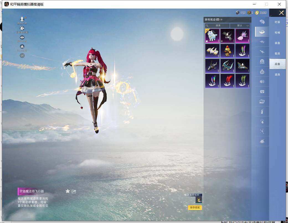Download the gray winged trail item

pos(227,36)
